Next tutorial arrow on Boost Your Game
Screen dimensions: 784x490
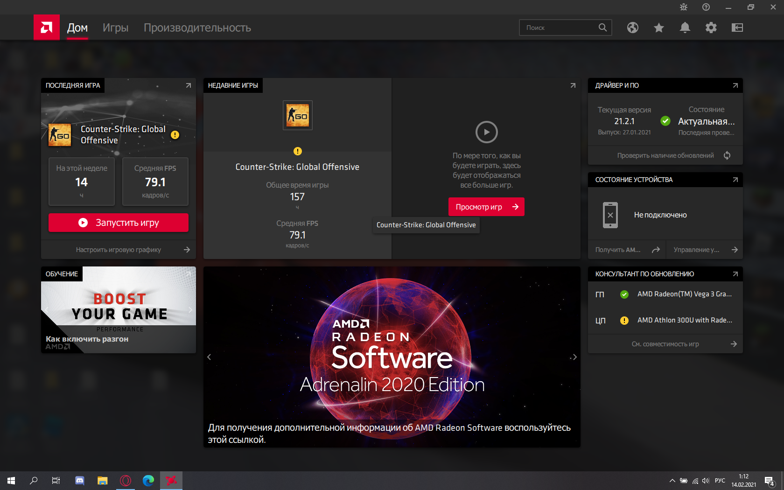[x=190, y=310]
